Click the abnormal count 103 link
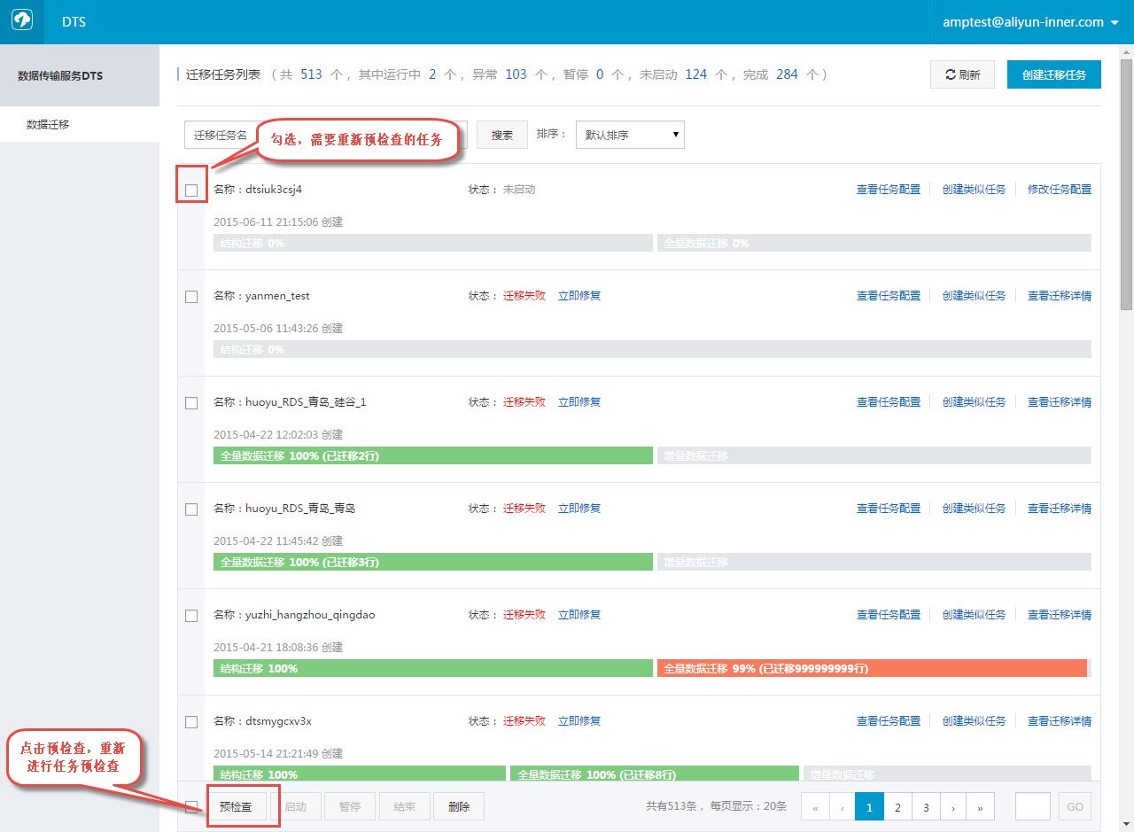 [516, 74]
